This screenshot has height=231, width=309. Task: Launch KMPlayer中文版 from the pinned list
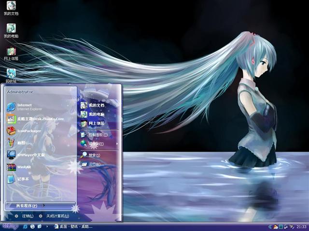pyautogui.click(x=30, y=155)
